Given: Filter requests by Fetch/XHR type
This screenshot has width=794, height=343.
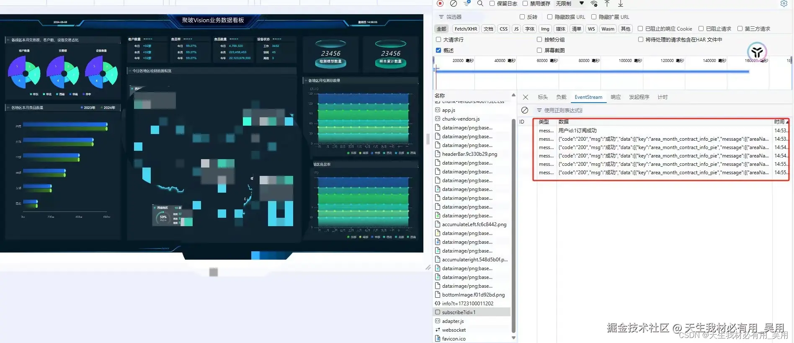Looking at the screenshot, I should 466,29.
